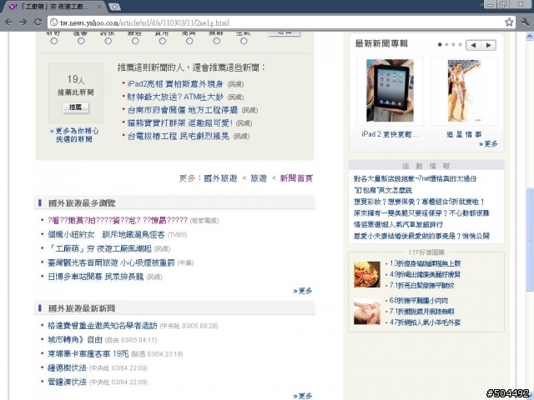
Task: Open the 管鐘演伏法 story
Action: 67,382
